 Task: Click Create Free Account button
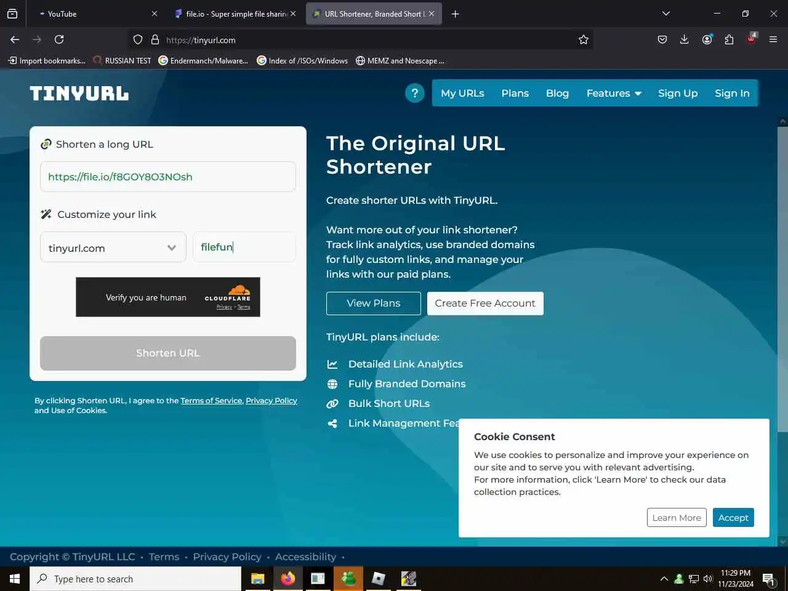click(485, 303)
